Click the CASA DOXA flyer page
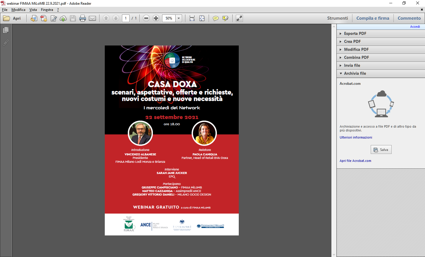Viewport: 425px width, 257px height. (x=172, y=140)
